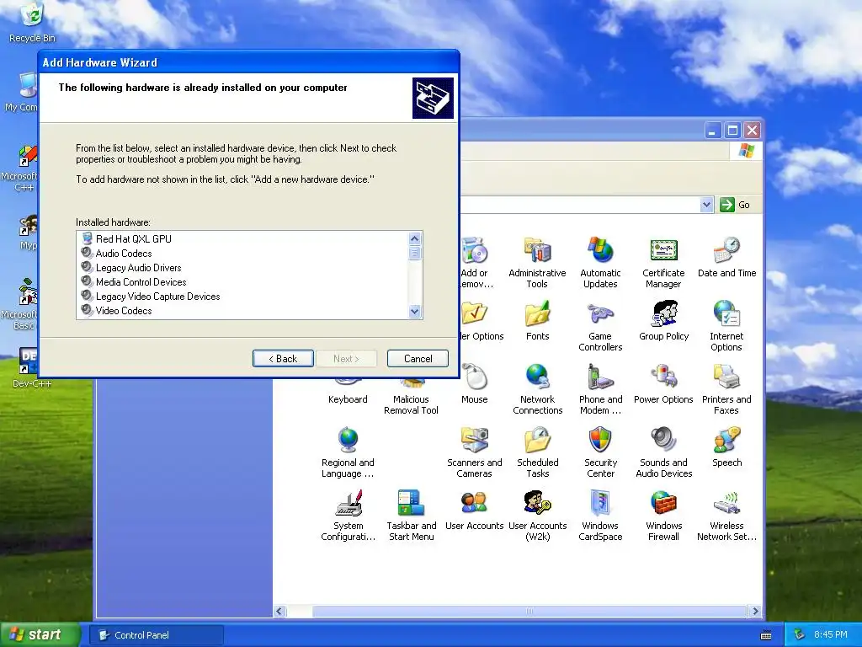Open Group Policy icon

(x=663, y=321)
